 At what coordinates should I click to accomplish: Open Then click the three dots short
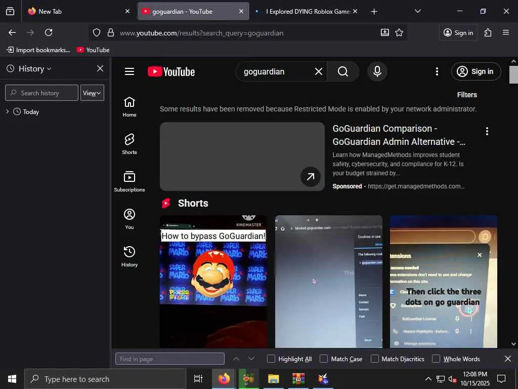(x=443, y=282)
